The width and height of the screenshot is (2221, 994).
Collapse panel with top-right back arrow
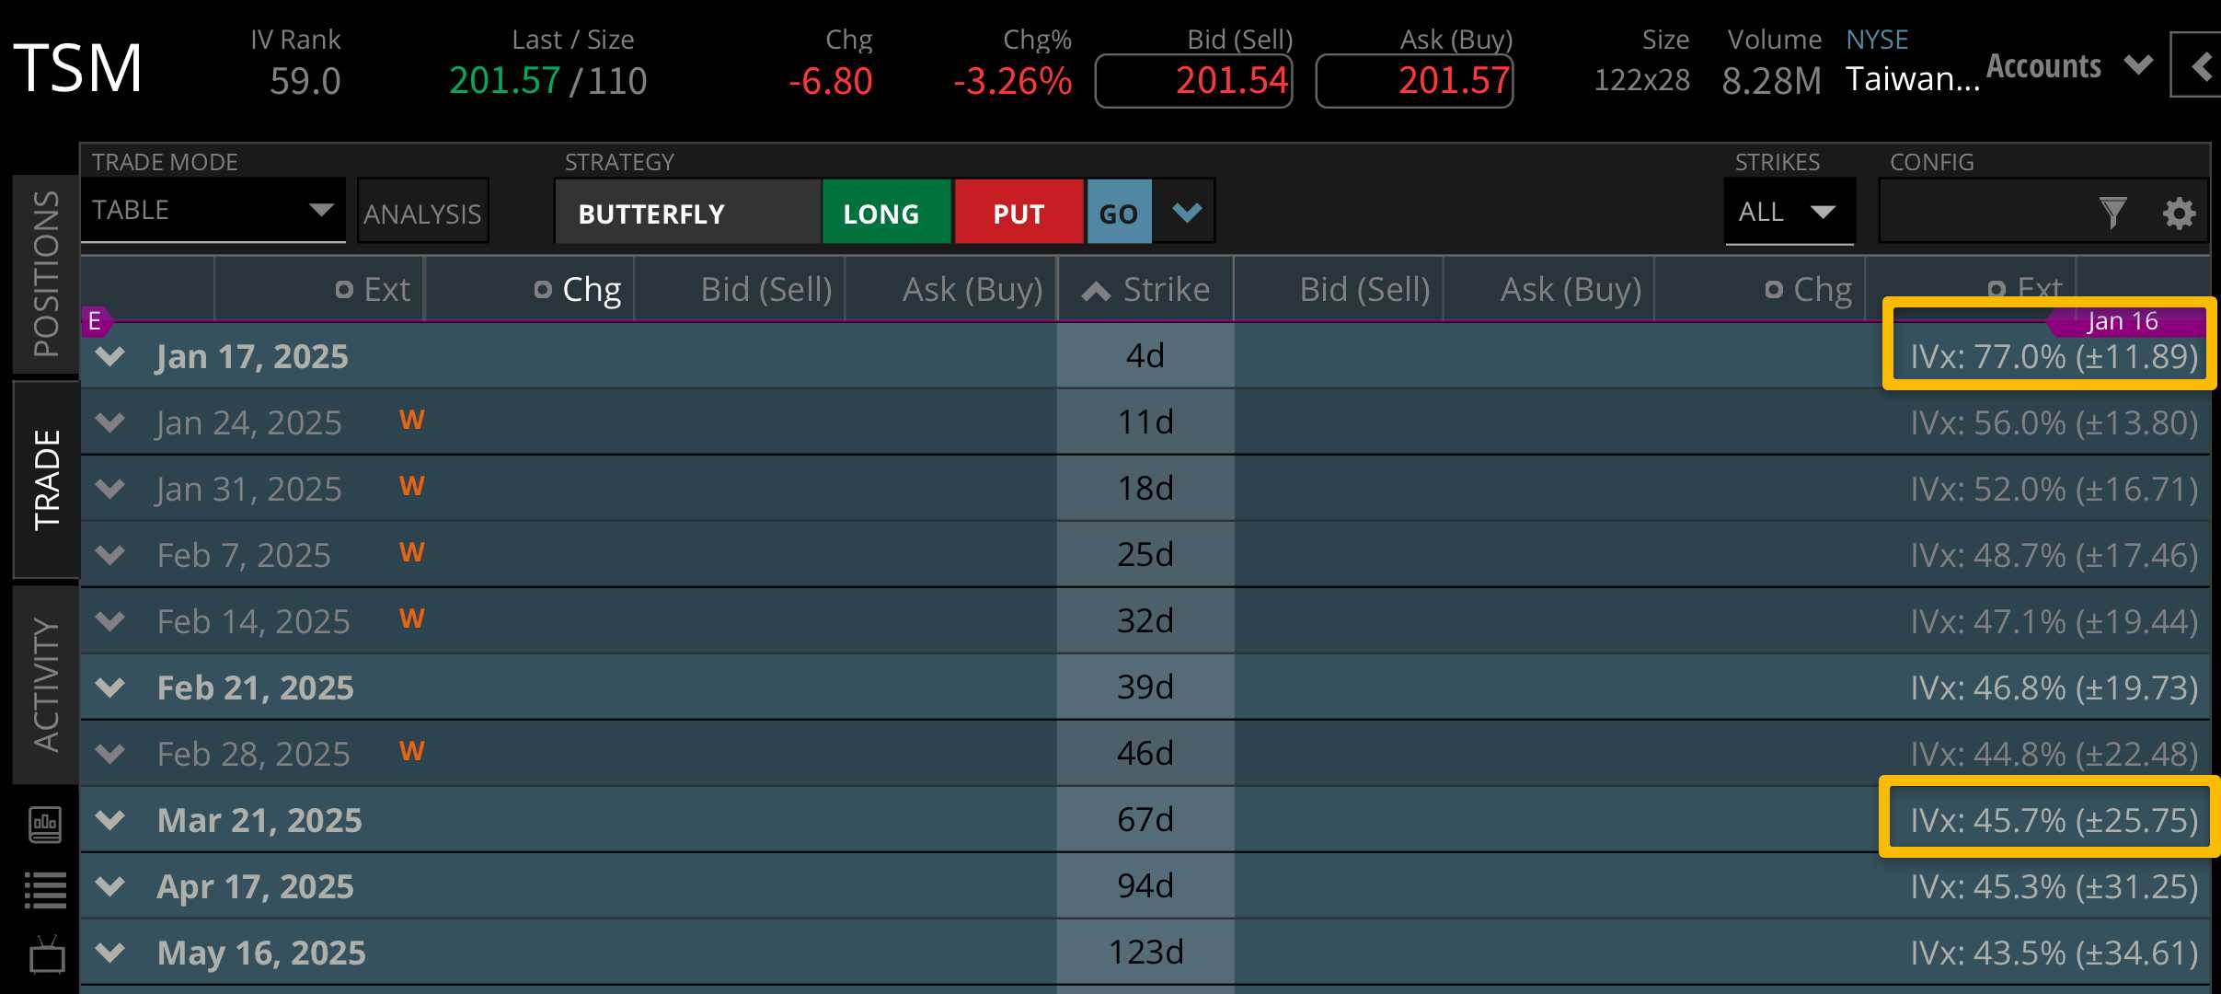(x=2200, y=65)
